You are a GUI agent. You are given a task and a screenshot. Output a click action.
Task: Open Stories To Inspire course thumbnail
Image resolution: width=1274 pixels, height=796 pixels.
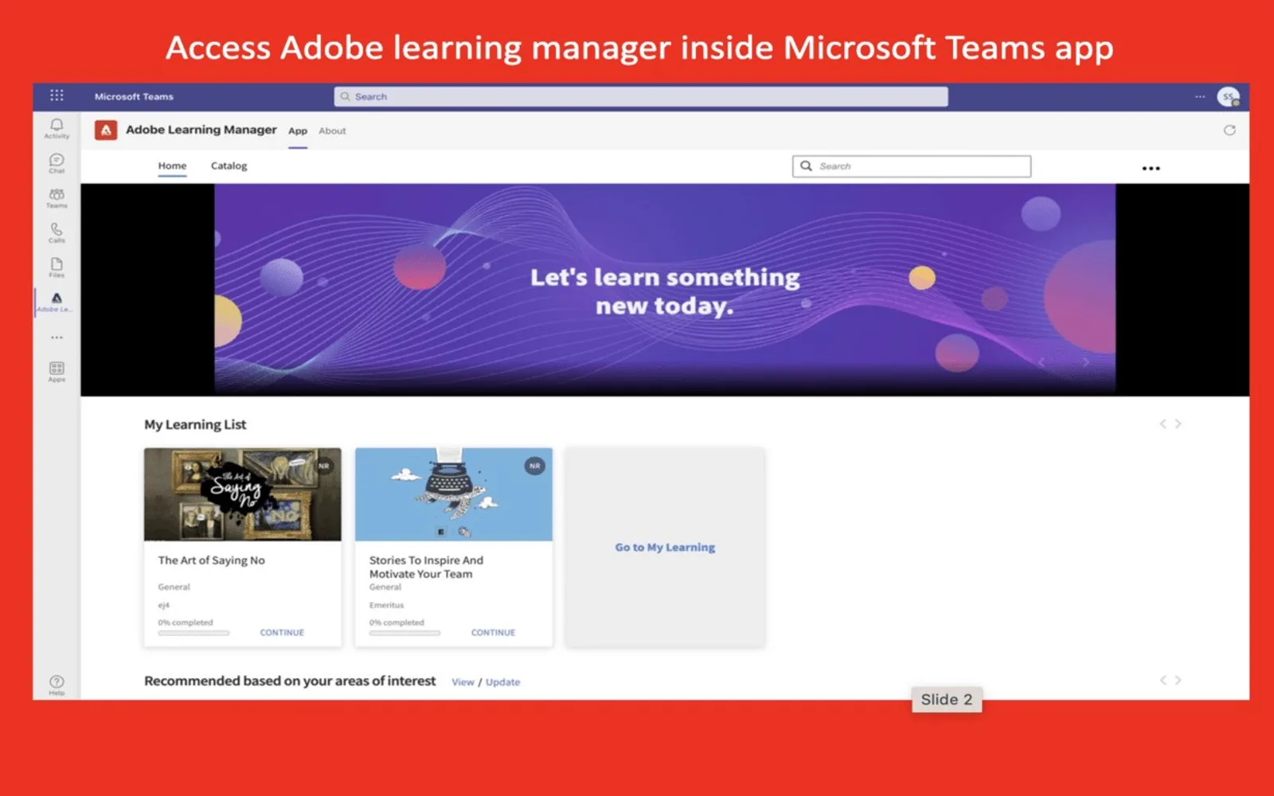tap(454, 494)
